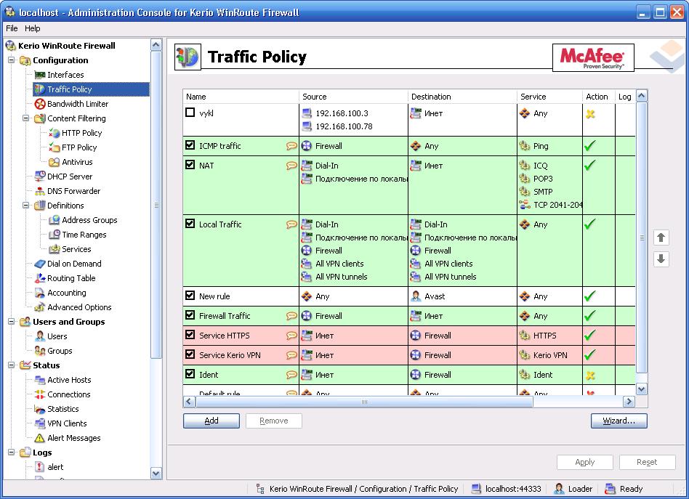Collapse the Status tree node
This screenshot has height=499, width=689.
tap(12, 365)
